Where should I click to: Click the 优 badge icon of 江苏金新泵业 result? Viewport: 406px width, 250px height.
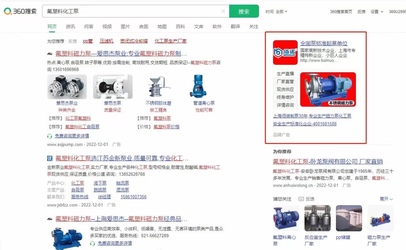coord(50,158)
